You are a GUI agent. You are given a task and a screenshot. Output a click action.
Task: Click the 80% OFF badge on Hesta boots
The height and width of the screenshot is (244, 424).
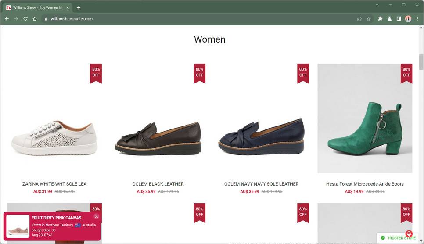[x=406, y=73]
